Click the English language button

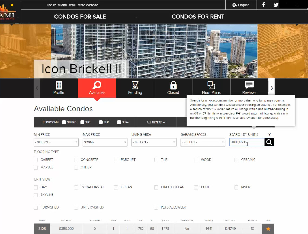[x=240, y=5]
